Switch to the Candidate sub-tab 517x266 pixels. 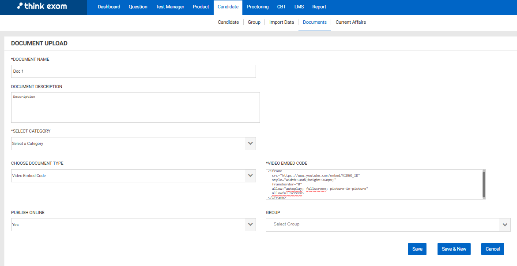click(x=228, y=22)
